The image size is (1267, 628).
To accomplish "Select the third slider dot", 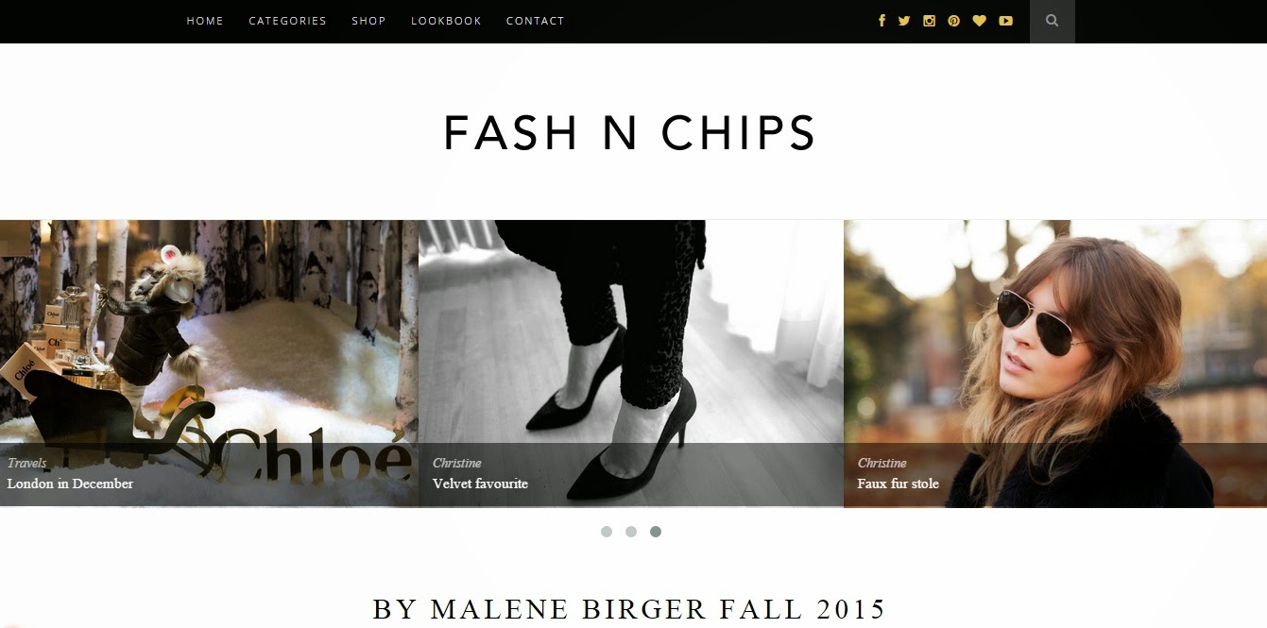I will point(656,532).
